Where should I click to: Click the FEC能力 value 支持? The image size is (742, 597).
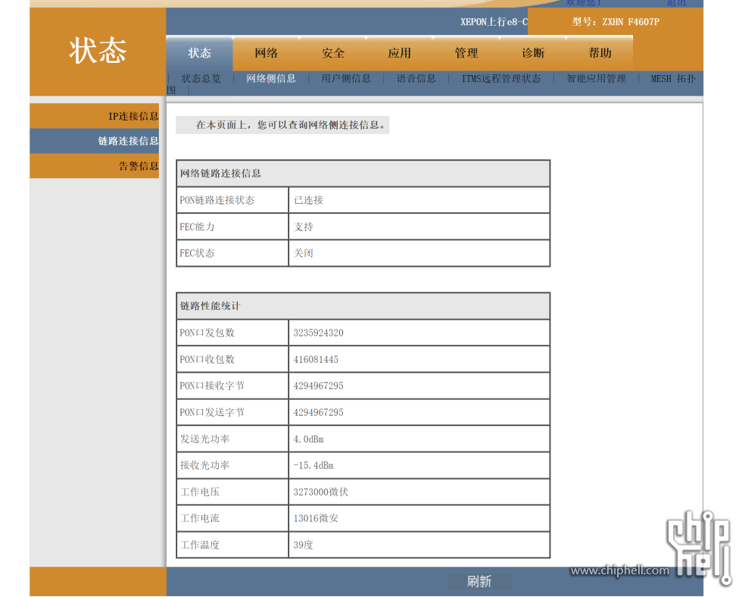point(304,227)
